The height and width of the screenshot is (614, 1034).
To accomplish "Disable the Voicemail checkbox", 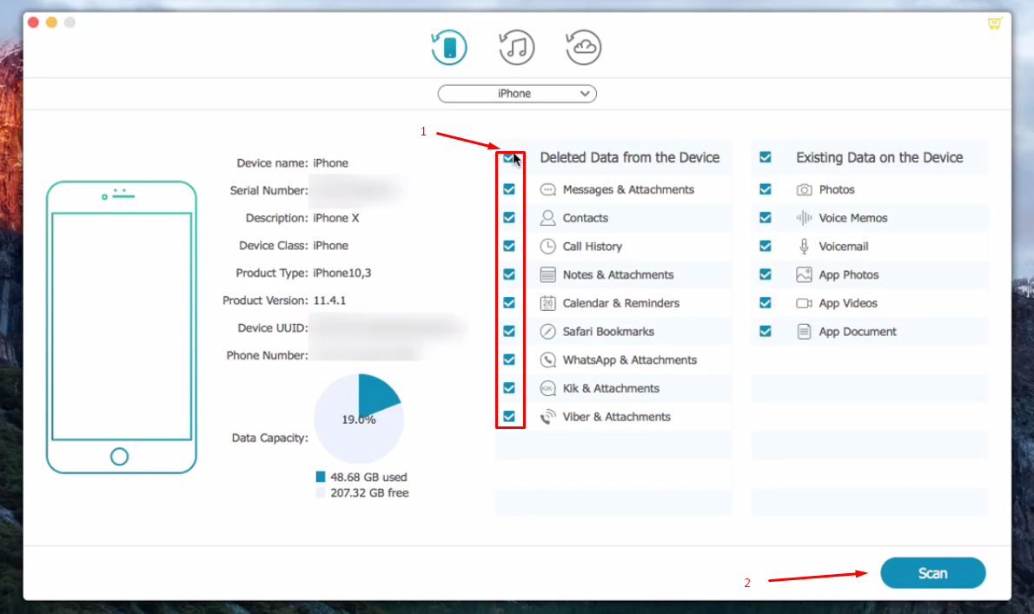I will (x=766, y=247).
